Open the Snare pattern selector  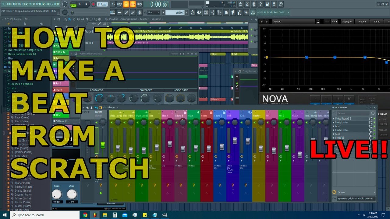[175, 12]
